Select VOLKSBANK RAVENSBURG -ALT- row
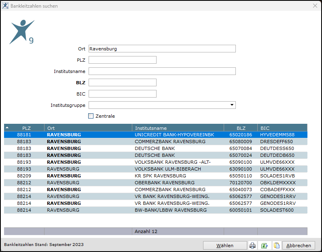Image resolution: width=322 pixels, height=252 pixels. tap(156, 162)
